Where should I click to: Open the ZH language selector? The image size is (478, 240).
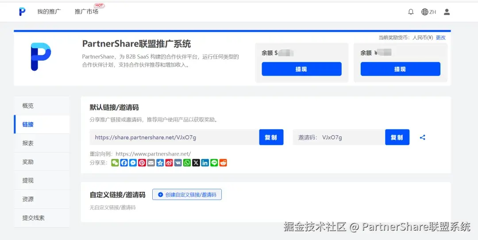tap(429, 12)
